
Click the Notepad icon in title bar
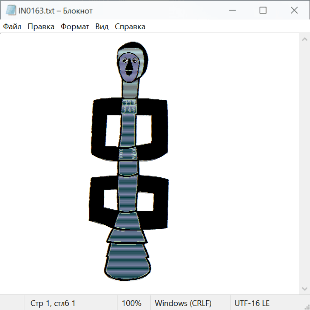coord(11,10)
